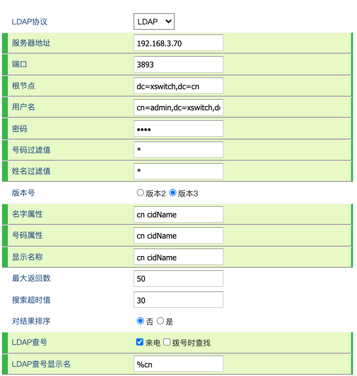This screenshot has width=357, height=376.
Task: Focus the 显示名称 input field
Action: tap(178, 257)
